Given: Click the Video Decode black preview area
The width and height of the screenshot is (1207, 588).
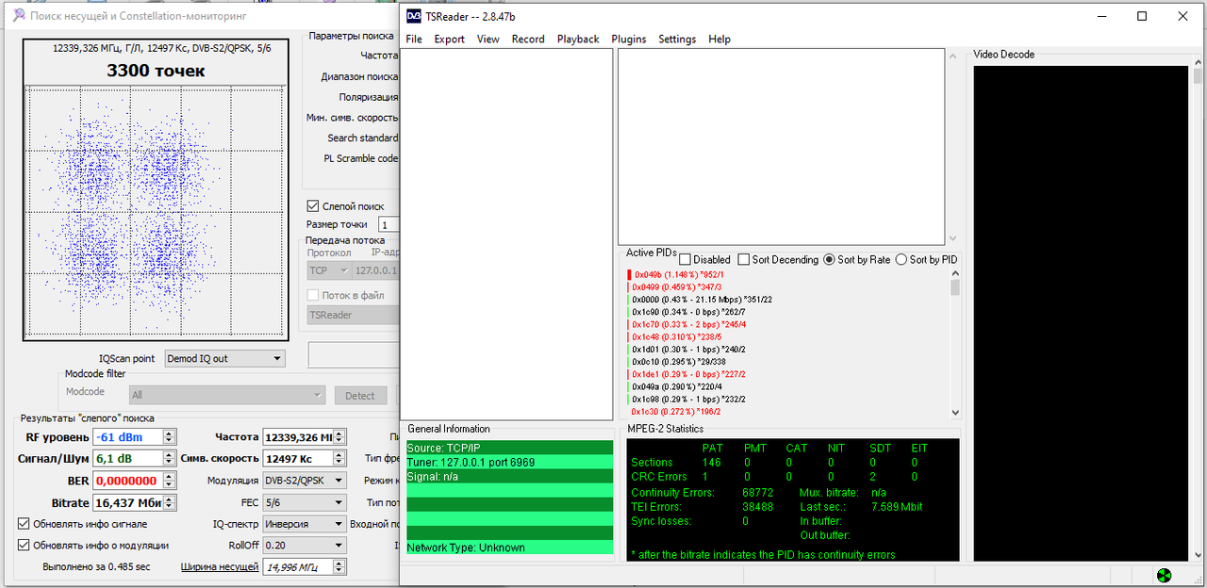Looking at the screenshot, I should 1081,313.
